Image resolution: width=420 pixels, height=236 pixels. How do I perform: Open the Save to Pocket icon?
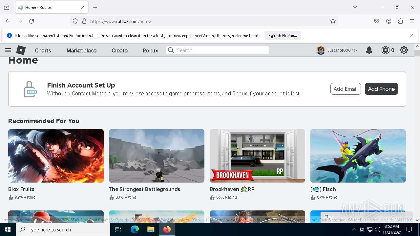[377, 21]
